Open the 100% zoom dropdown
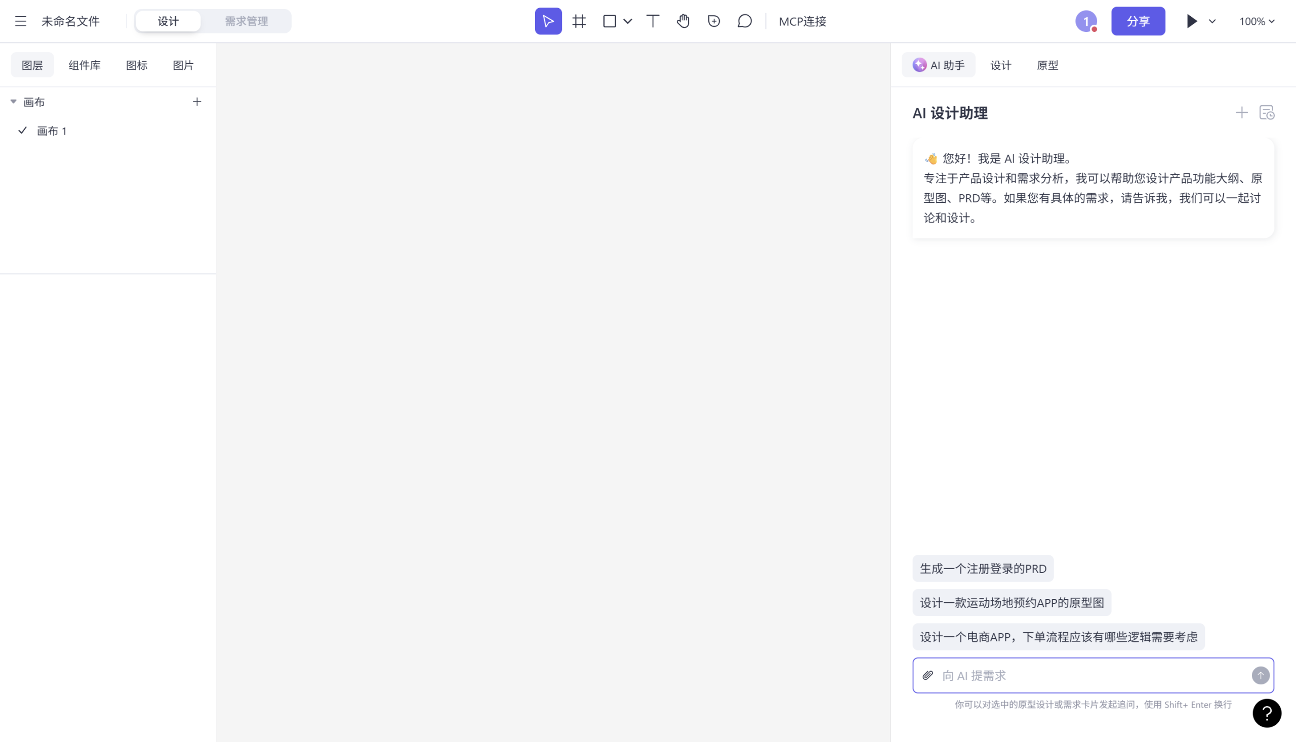The width and height of the screenshot is (1296, 742). point(1257,21)
